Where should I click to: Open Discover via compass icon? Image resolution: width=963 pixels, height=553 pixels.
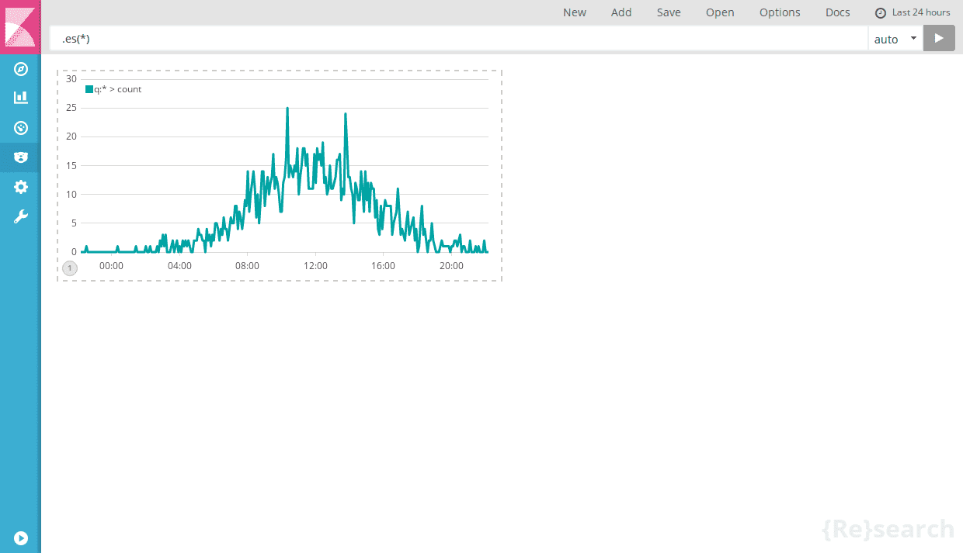[21, 69]
